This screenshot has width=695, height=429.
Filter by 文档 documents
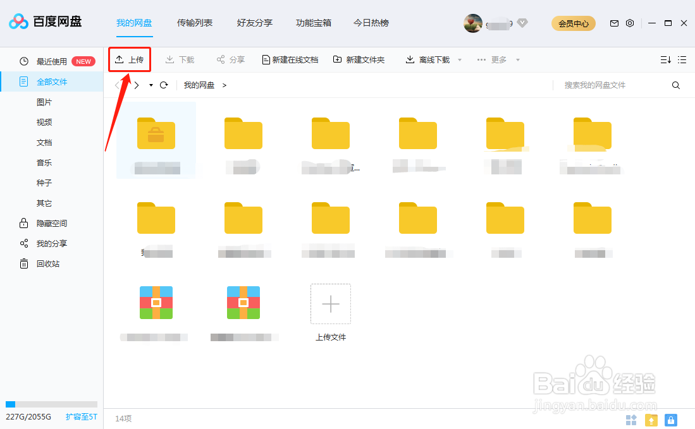click(x=44, y=143)
